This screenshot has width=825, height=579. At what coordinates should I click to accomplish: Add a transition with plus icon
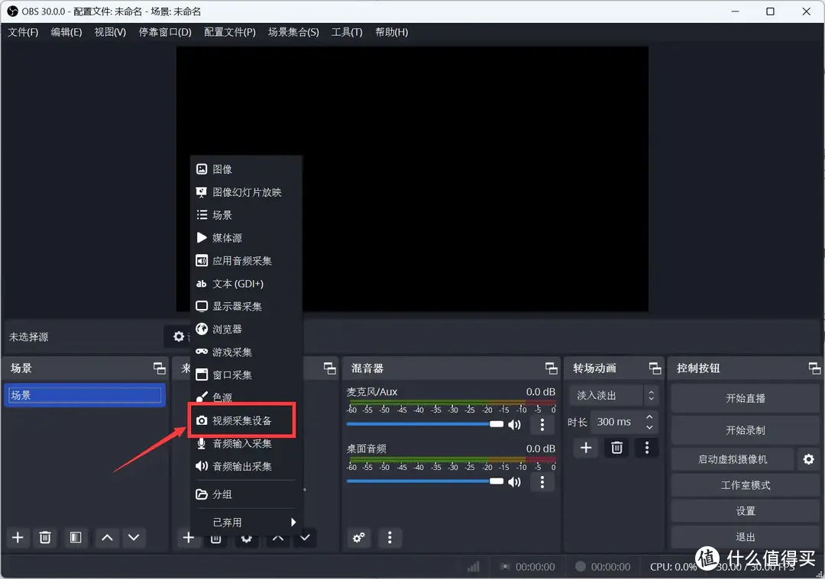586,448
